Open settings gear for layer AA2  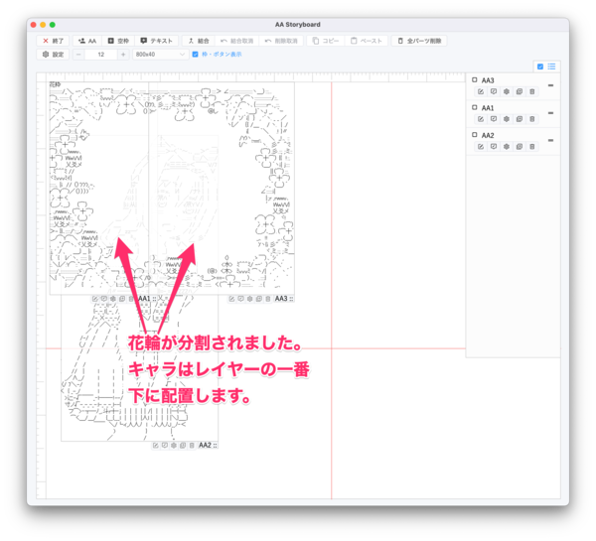click(507, 147)
